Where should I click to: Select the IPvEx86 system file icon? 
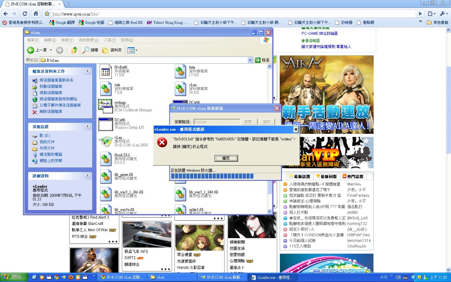[106, 71]
